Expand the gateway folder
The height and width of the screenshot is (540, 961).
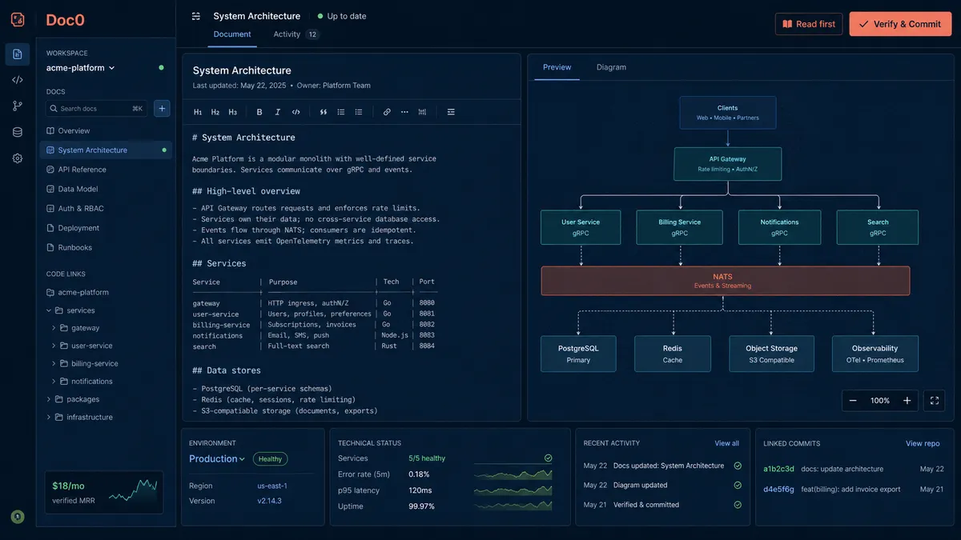pos(54,328)
